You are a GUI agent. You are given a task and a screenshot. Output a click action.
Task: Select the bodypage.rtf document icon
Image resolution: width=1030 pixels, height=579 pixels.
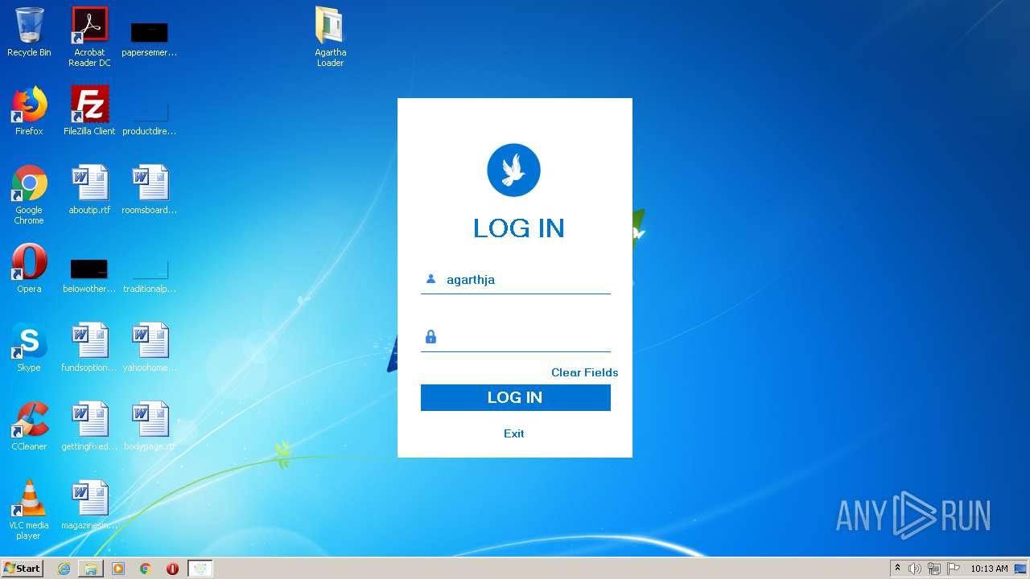tap(150, 426)
